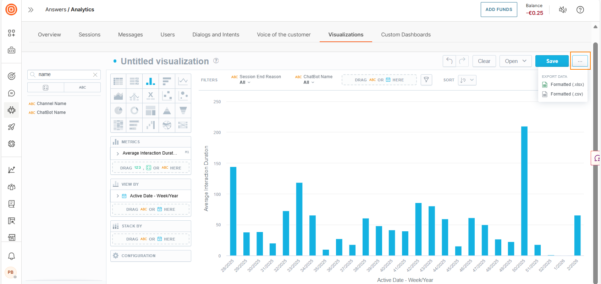
Task: Select the dependency wheel chart icon
Action: [x=167, y=125]
